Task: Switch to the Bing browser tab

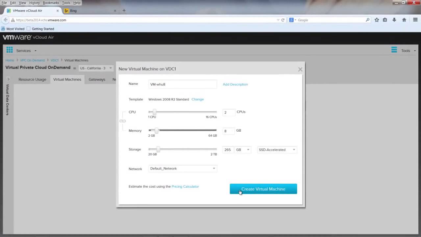Action: click(x=89, y=11)
